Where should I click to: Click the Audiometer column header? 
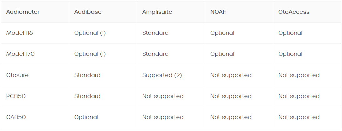point(23,12)
